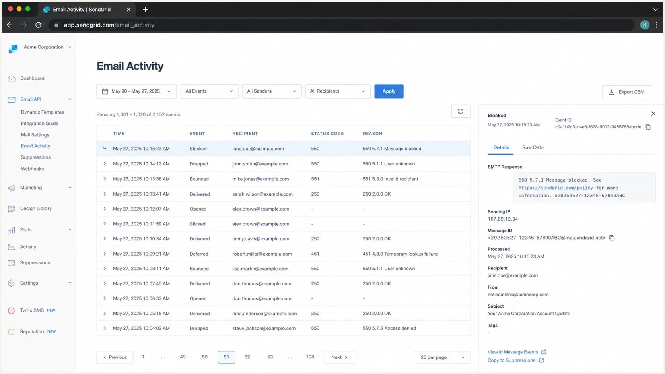Refresh the email activity table
Image resolution: width=665 pixels, height=374 pixels.
click(461, 111)
